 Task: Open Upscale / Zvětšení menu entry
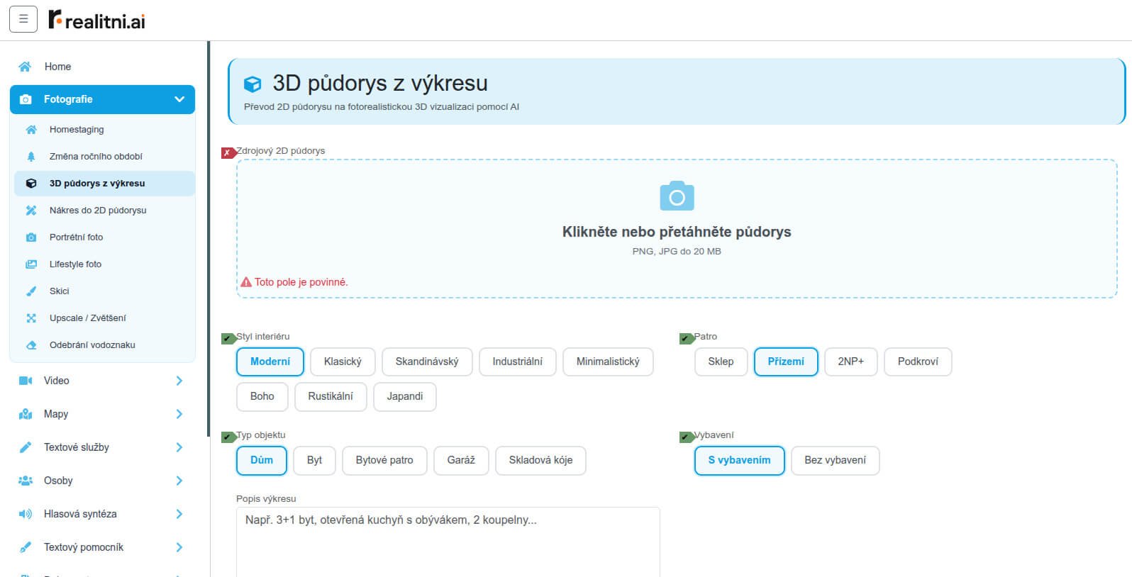tap(104, 318)
